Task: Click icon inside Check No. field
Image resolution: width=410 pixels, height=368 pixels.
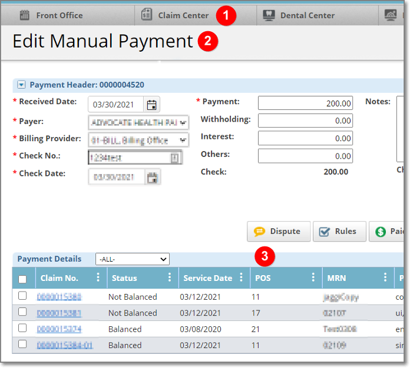Action: click(x=174, y=158)
